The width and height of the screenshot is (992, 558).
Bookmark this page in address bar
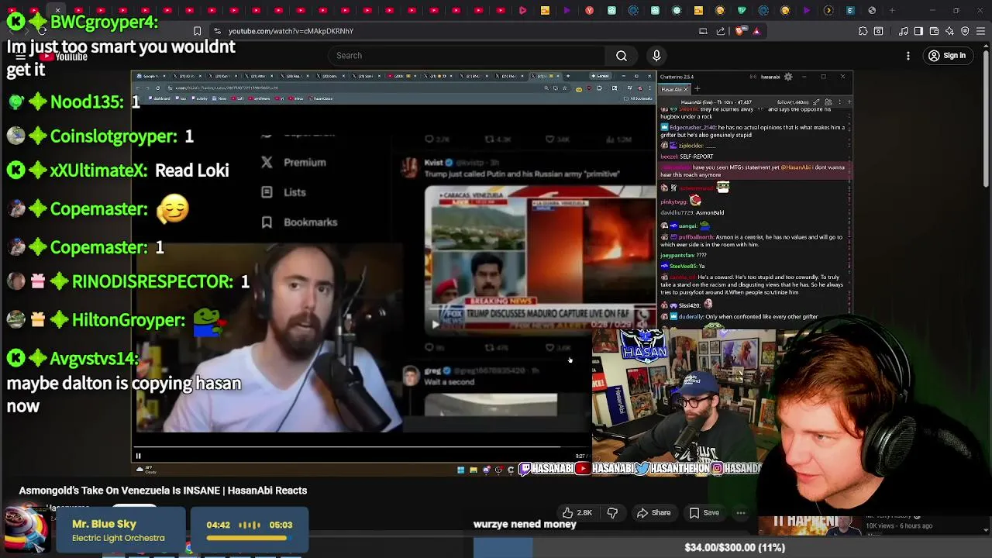point(197,31)
